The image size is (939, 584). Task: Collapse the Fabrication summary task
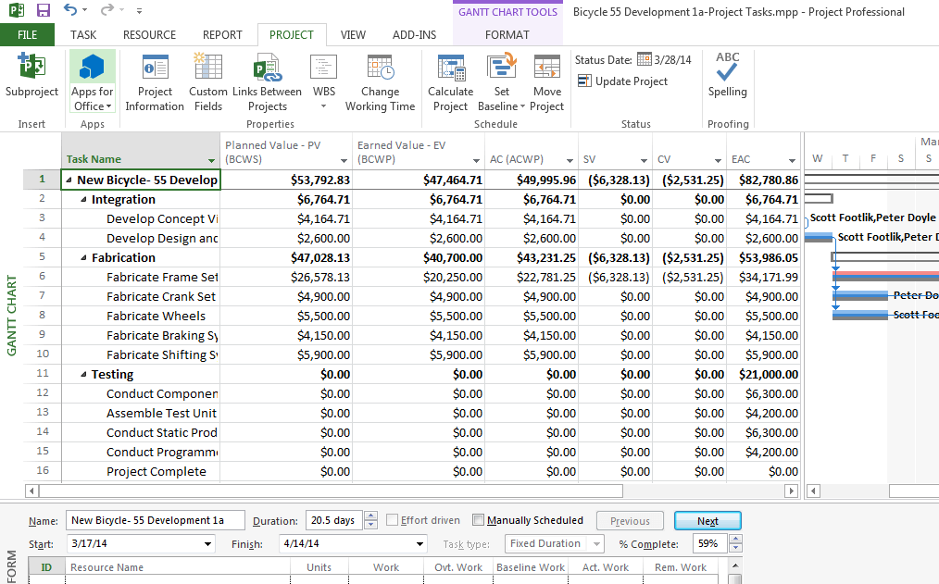pos(83,258)
